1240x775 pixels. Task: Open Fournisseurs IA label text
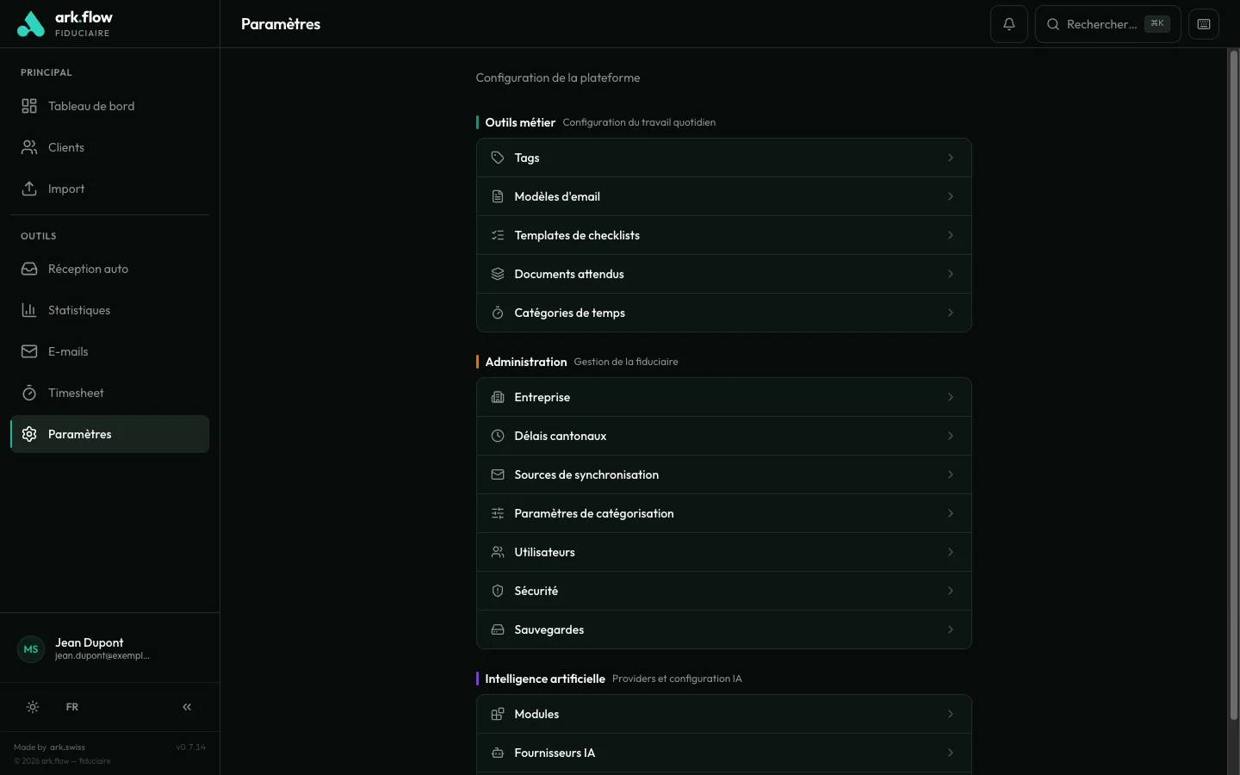click(555, 753)
